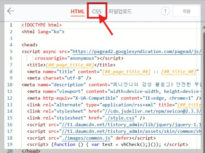The height and width of the screenshot is (153, 205).
Task: Click the [##_page_title_##] in title tag
Action: tap(70, 65)
